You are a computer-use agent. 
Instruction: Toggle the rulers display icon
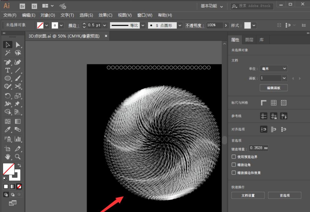pyautogui.click(x=264, y=103)
